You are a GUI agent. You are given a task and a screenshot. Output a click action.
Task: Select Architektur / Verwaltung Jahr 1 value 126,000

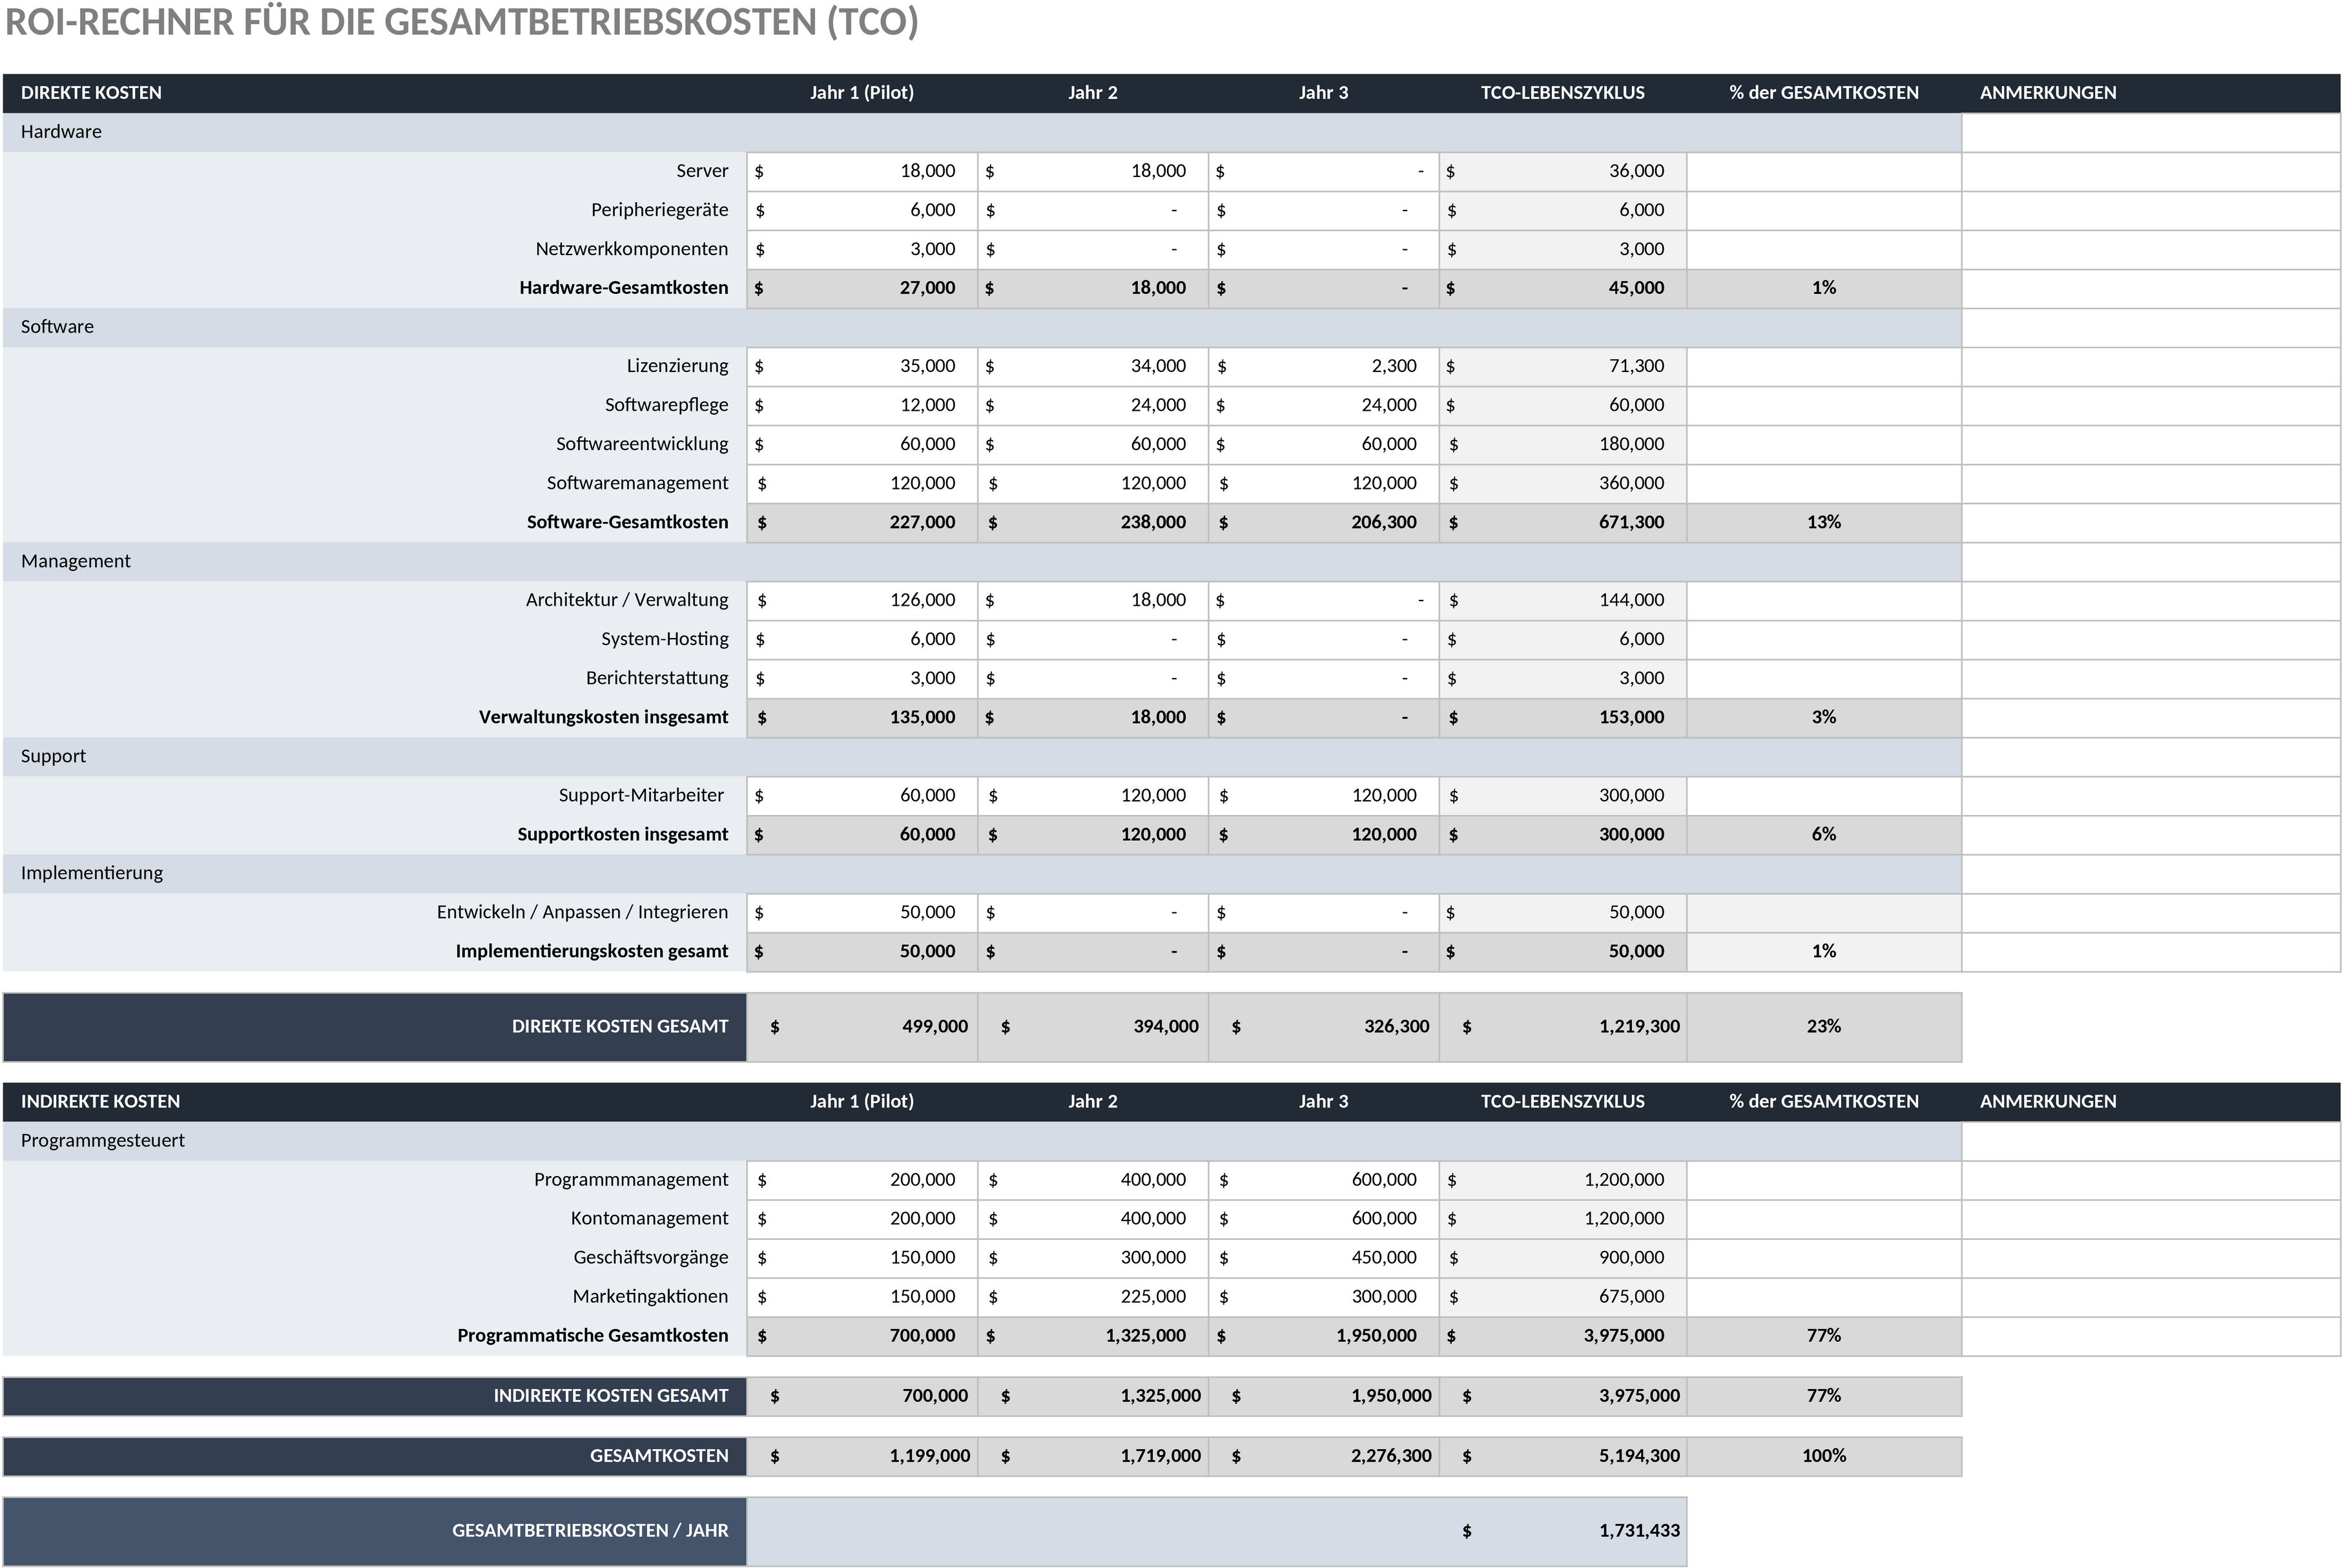[x=862, y=600]
